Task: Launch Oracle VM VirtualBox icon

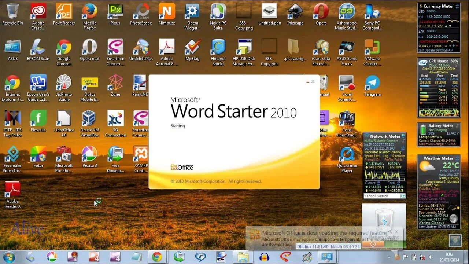Action: click(x=89, y=124)
